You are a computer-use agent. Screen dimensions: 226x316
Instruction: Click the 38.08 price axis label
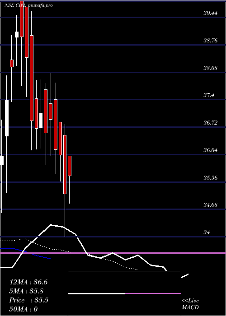click(x=211, y=68)
